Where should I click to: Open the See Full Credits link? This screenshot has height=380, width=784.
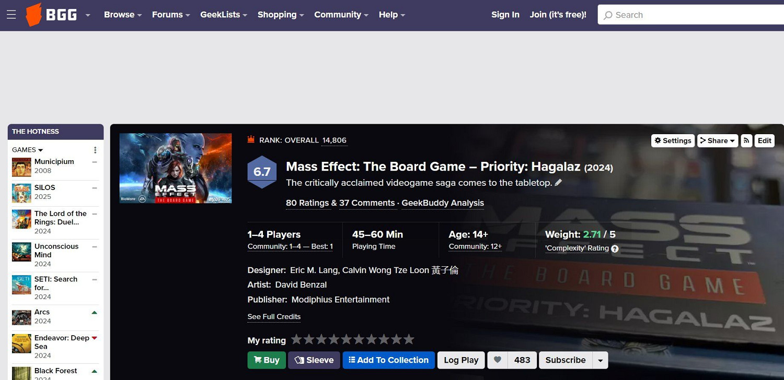pos(274,316)
